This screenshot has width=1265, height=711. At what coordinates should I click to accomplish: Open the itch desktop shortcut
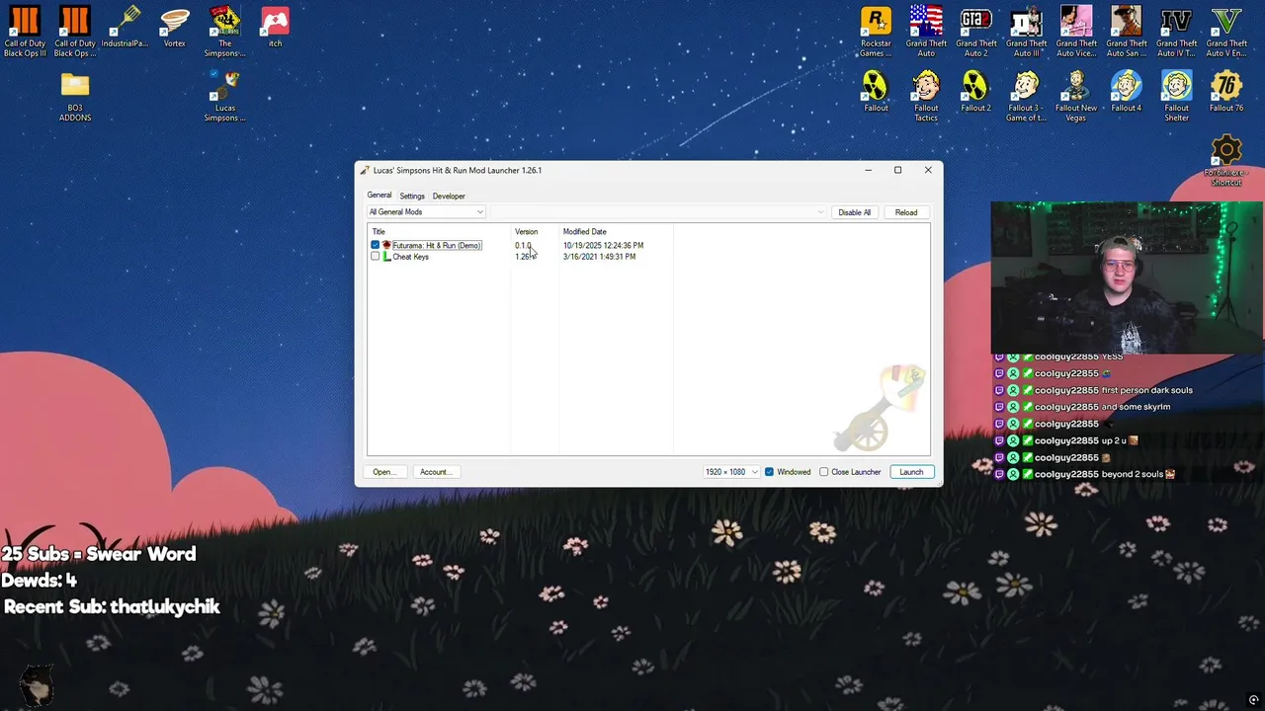(x=275, y=28)
